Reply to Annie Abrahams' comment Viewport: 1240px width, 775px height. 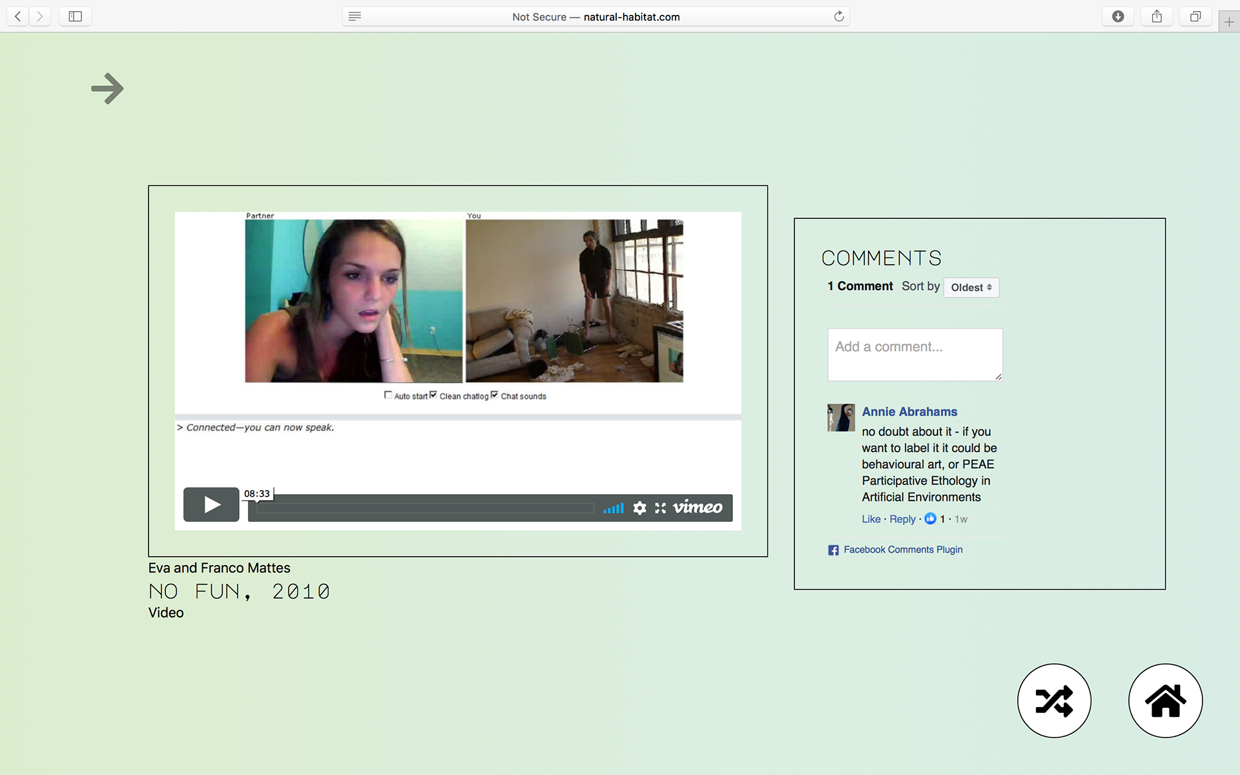tap(902, 519)
